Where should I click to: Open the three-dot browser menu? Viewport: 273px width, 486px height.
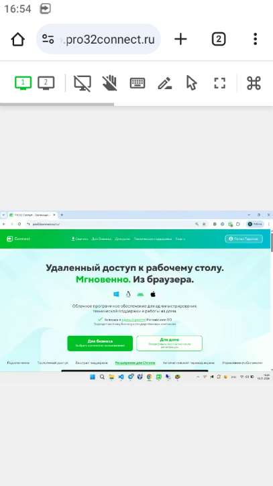(x=255, y=39)
